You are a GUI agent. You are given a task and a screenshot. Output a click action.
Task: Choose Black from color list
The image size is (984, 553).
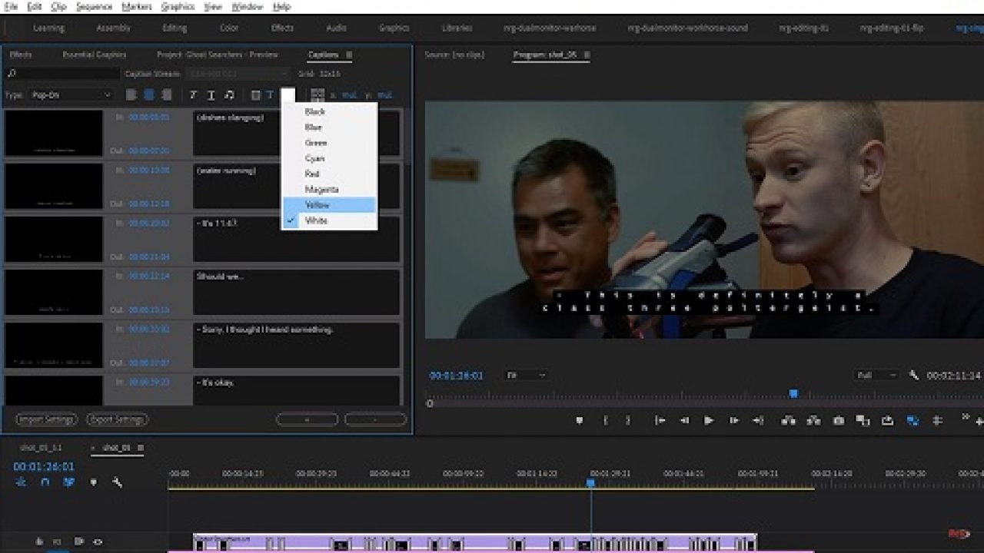click(330, 112)
